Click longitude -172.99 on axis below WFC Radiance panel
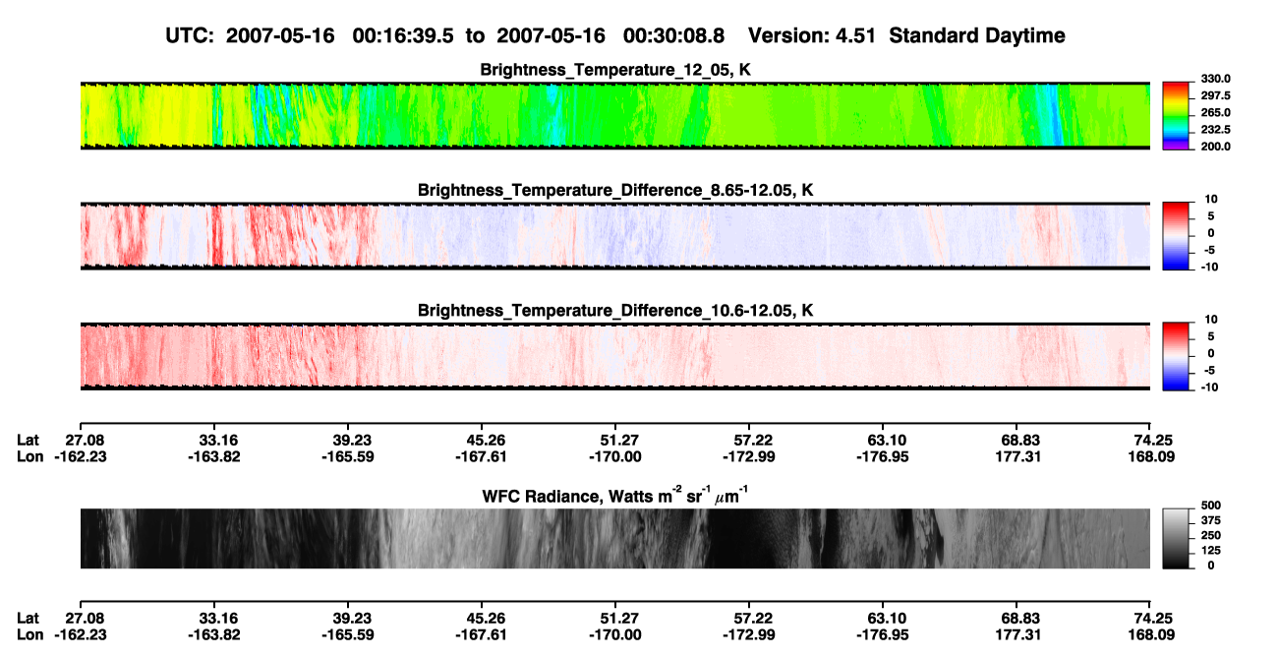Screen dimensions: 1278x656 pos(749,635)
